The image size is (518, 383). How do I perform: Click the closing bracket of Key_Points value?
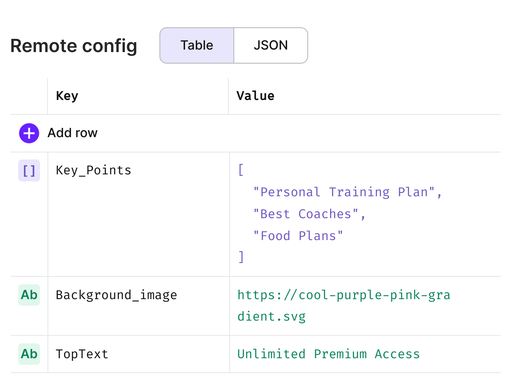241,257
